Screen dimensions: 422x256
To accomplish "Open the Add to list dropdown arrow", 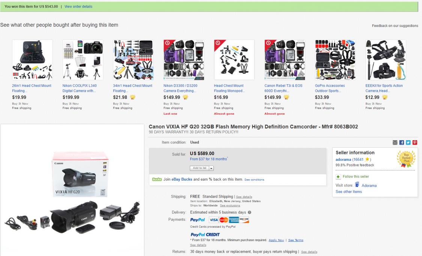I will click(x=205, y=168).
